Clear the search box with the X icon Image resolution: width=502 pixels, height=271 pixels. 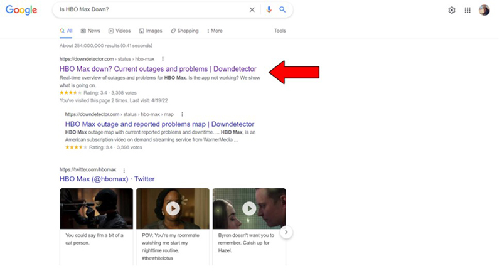252,9
